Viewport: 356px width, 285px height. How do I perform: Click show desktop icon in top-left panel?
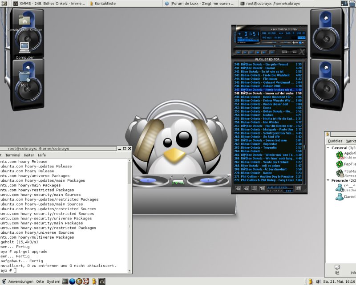click(4, 4)
